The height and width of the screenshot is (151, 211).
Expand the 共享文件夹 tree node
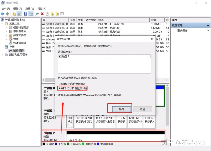pos(6,35)
